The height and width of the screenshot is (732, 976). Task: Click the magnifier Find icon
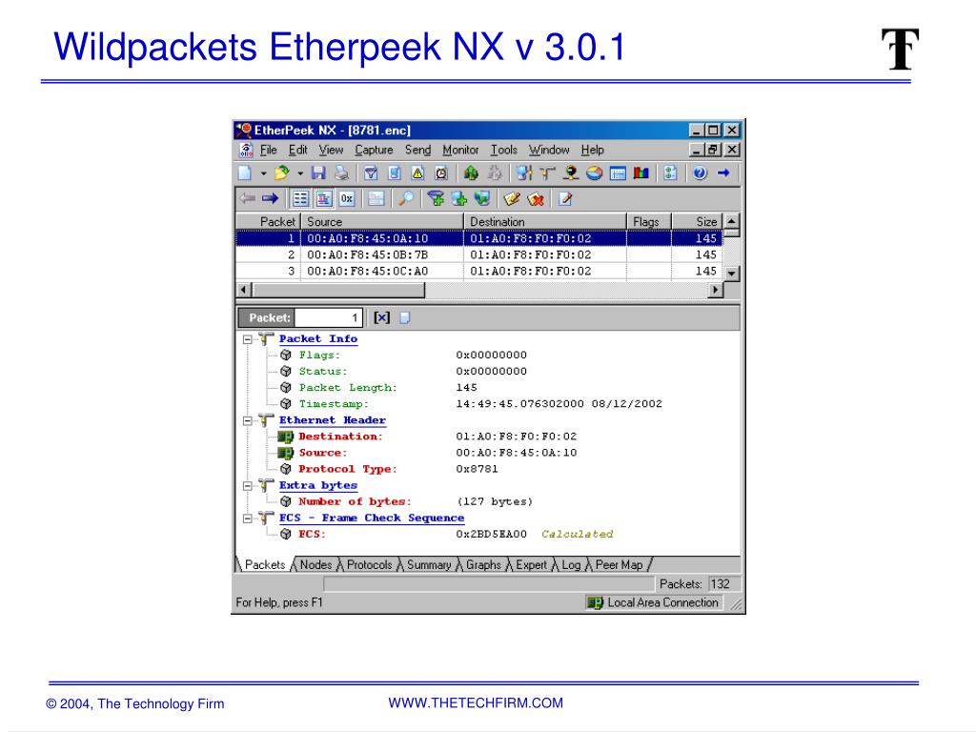406,198
